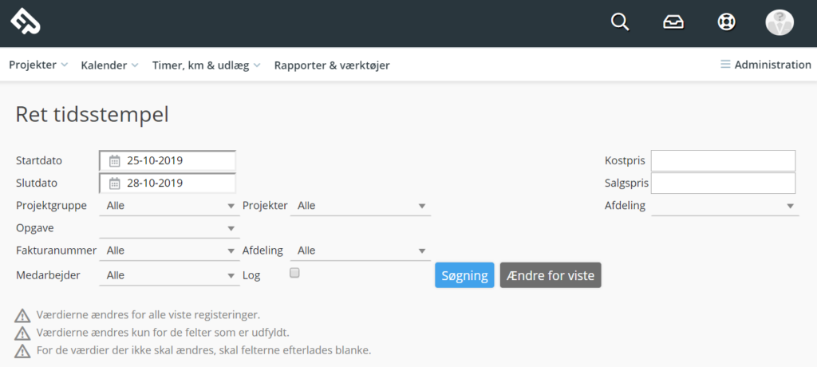
Task: Click the Ændre for viste button
Action: coord(551,275)
